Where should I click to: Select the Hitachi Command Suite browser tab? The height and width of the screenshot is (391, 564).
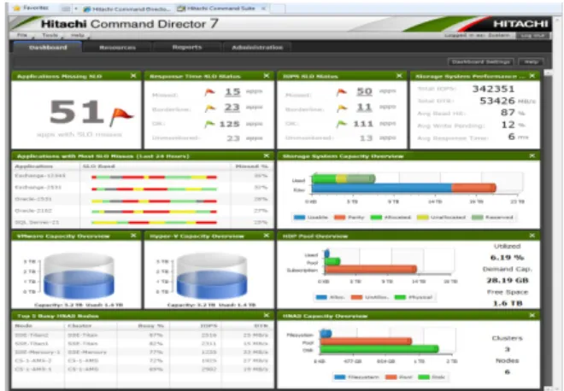tap(222, 9)
